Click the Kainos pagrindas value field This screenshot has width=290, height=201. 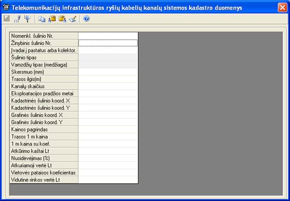point(108,130)
